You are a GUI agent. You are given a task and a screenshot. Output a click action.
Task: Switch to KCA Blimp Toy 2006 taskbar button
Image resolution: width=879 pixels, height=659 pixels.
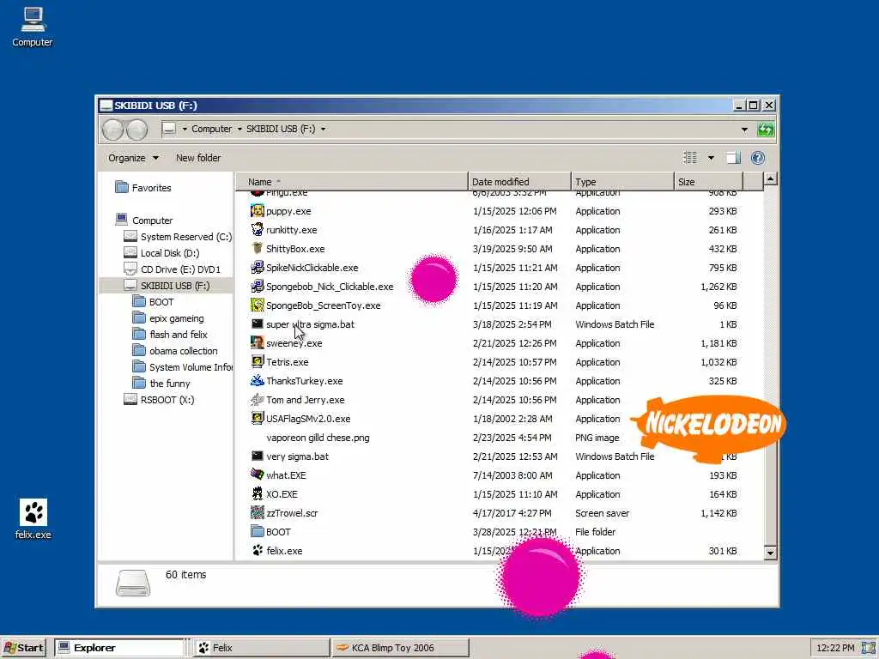[x=400, y=648]
